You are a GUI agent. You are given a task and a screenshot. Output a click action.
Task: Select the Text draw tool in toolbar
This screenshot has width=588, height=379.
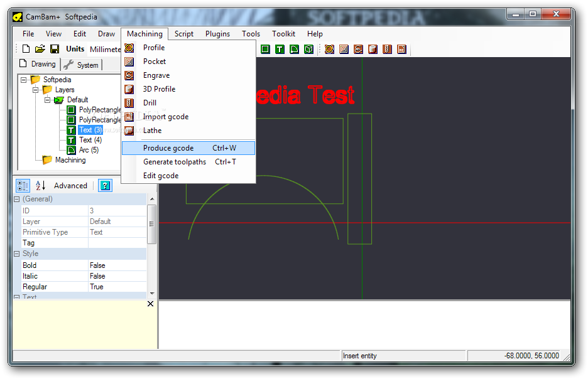pyautogui.click(x=280, y=49)
